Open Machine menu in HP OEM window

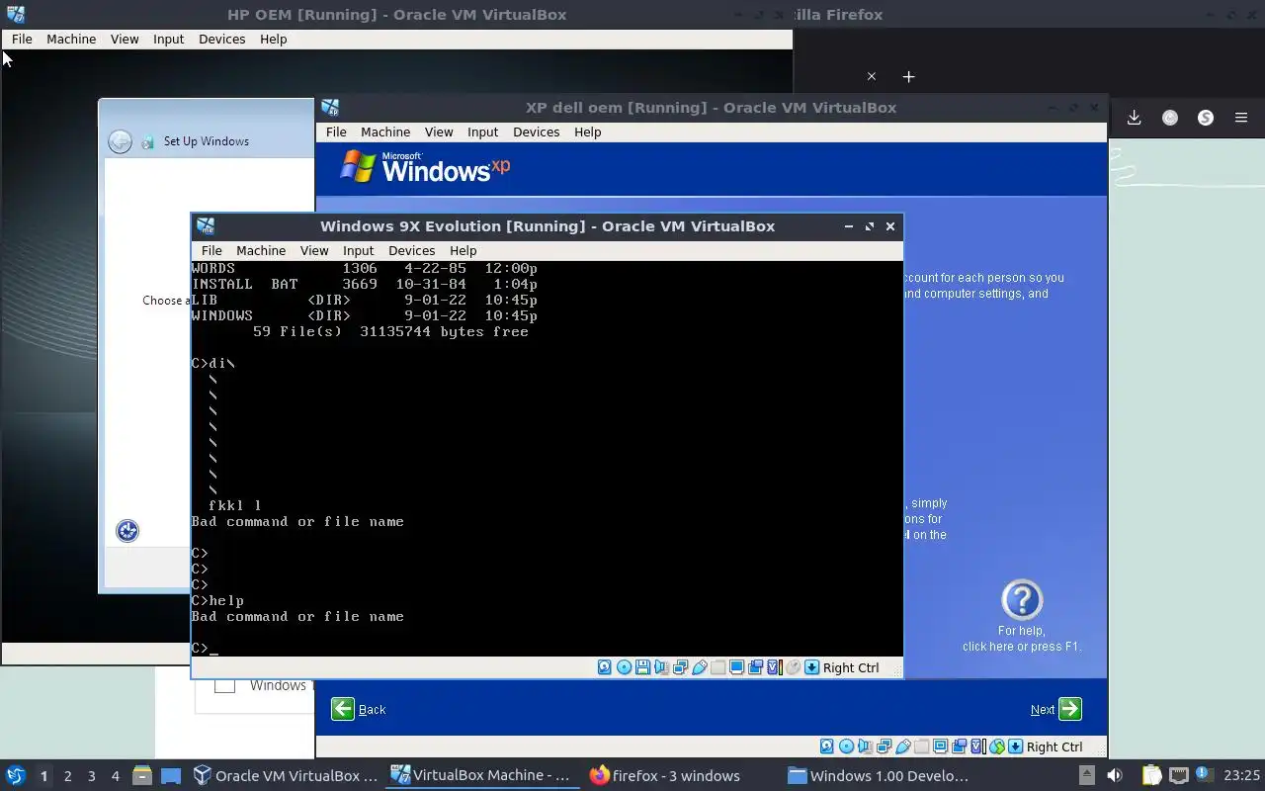click(71, 39)
